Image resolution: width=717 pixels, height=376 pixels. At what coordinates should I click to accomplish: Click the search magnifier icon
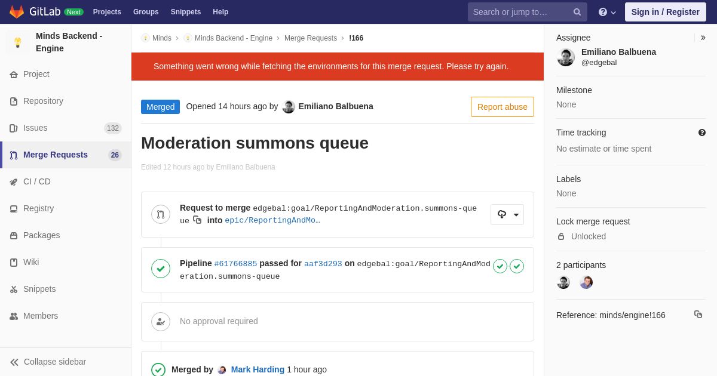point(577,12)
